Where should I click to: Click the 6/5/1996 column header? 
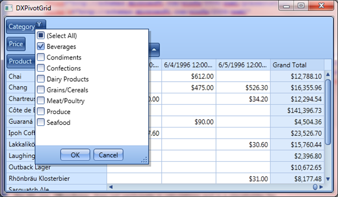coord(243,65)
